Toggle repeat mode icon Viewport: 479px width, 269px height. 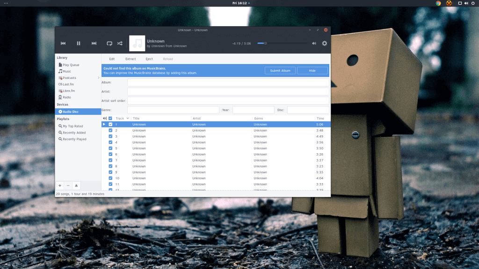(x=109, y=43)
